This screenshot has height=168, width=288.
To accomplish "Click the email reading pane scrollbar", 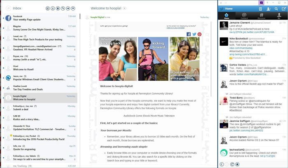I will [x=211, y=59].
